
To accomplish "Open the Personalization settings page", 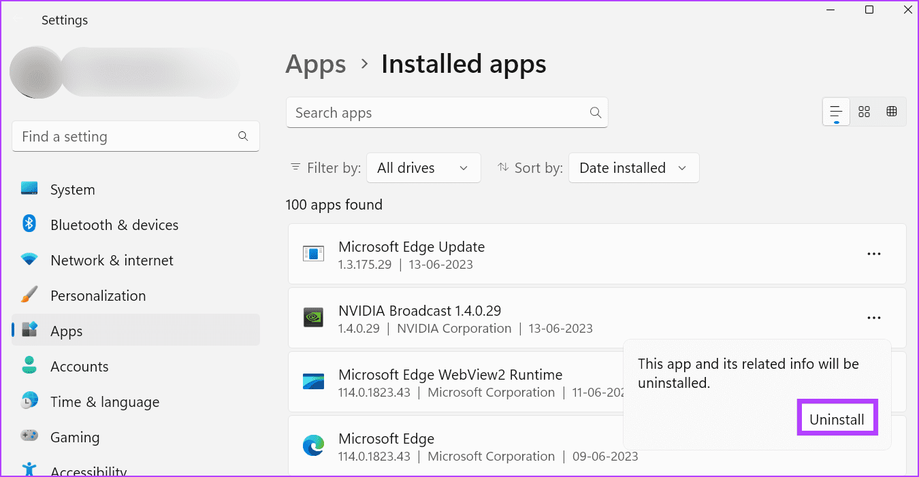I will click(x=136, y=296).
